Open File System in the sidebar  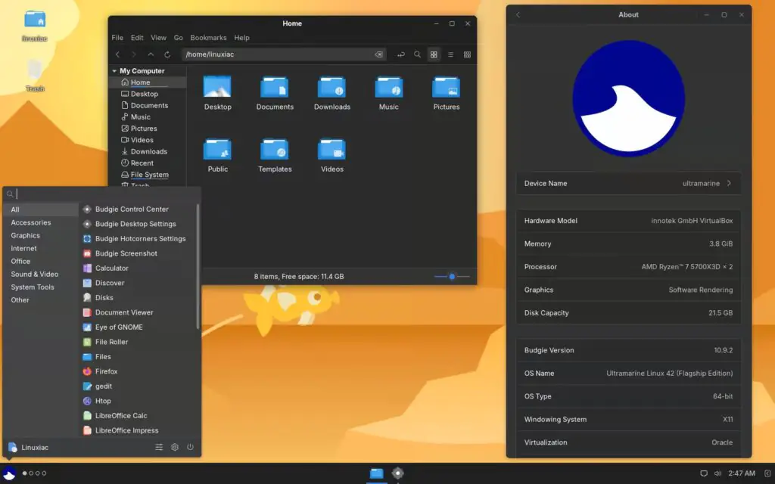click(149, 175)
